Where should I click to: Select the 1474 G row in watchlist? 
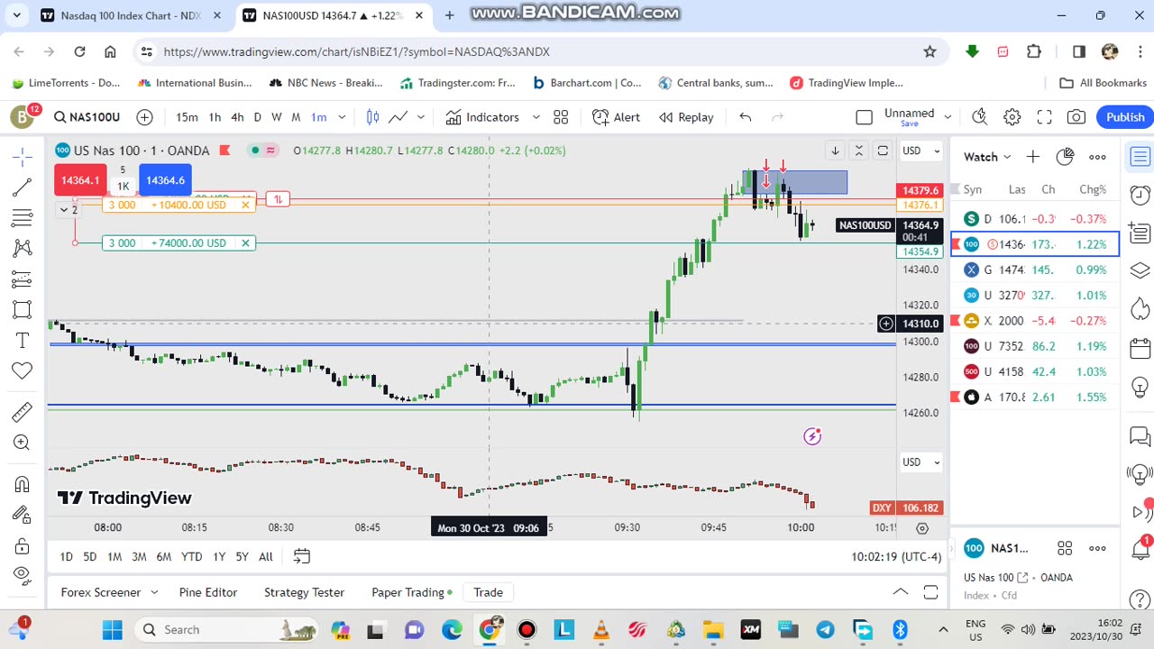[1035, 270]
